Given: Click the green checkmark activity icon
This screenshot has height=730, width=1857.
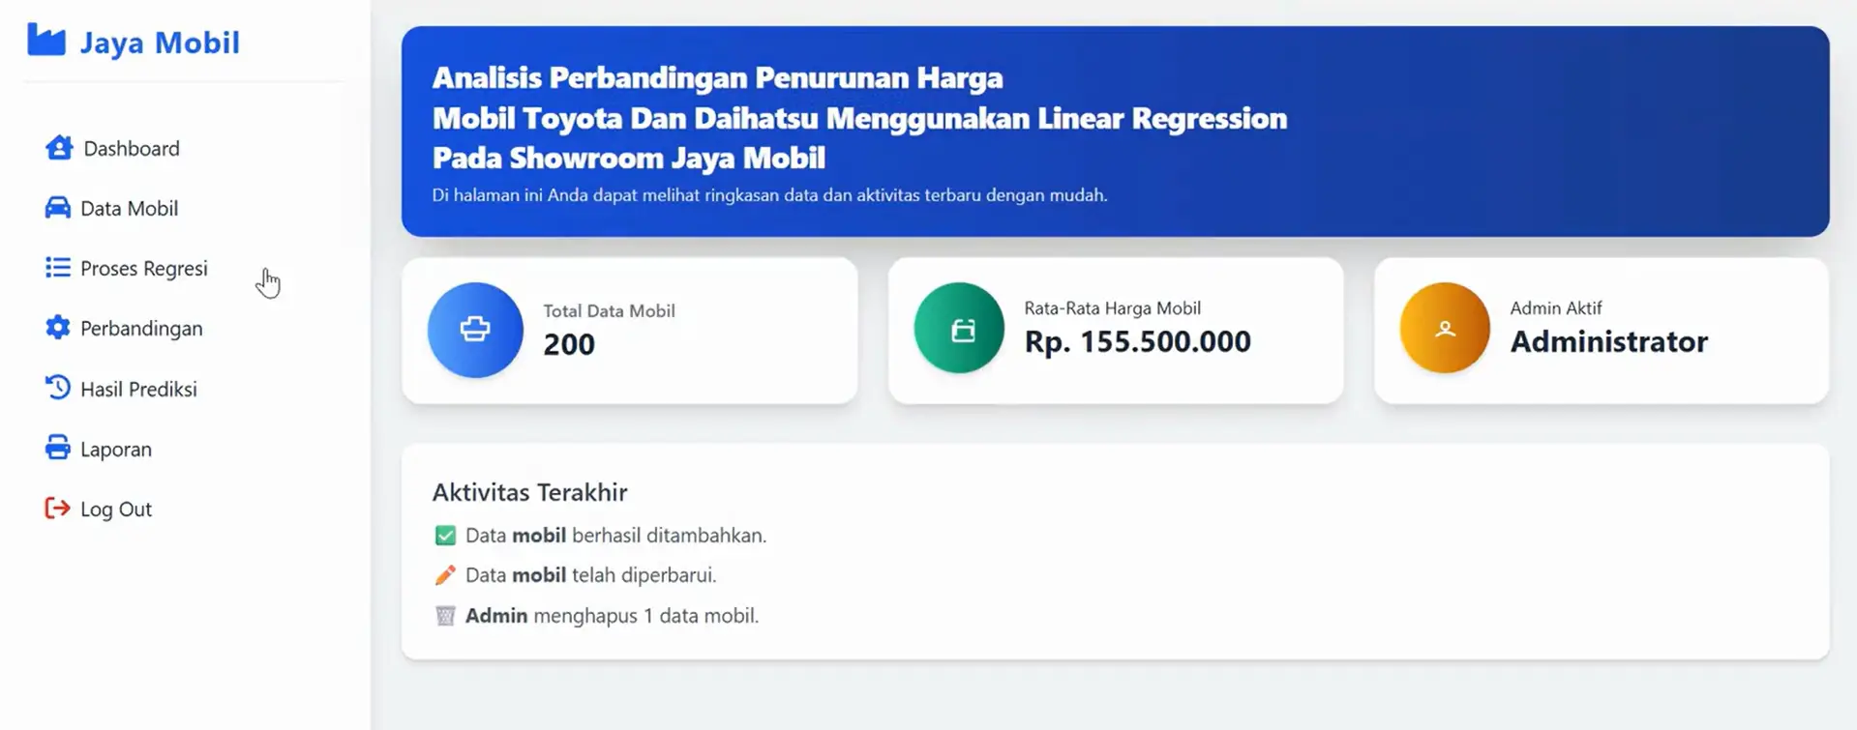Looking at the screenshot, I should click(445, 534).
